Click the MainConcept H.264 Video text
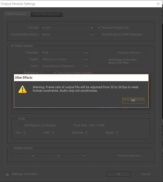Viewport: 163px width, 182px height. click(123, 60)
